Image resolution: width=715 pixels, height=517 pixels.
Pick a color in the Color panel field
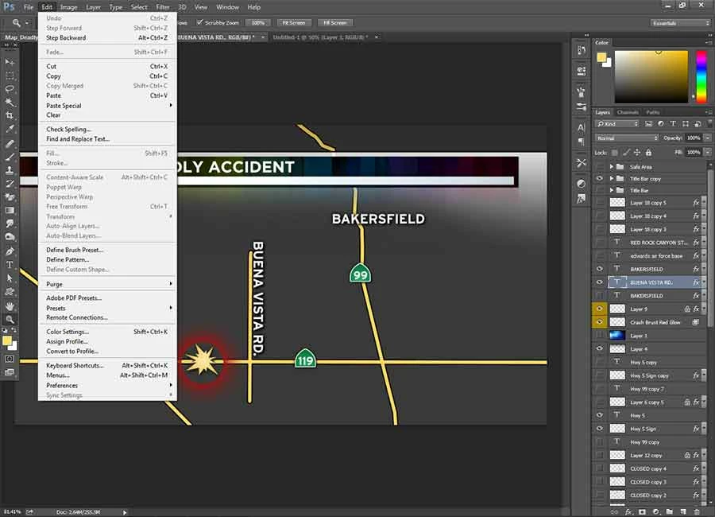coord(651,76)
